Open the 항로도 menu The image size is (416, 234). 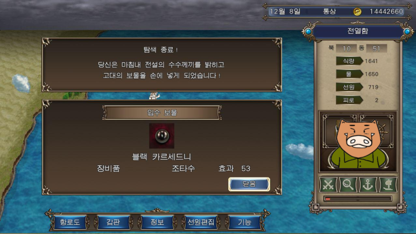(x=70, y=222)
